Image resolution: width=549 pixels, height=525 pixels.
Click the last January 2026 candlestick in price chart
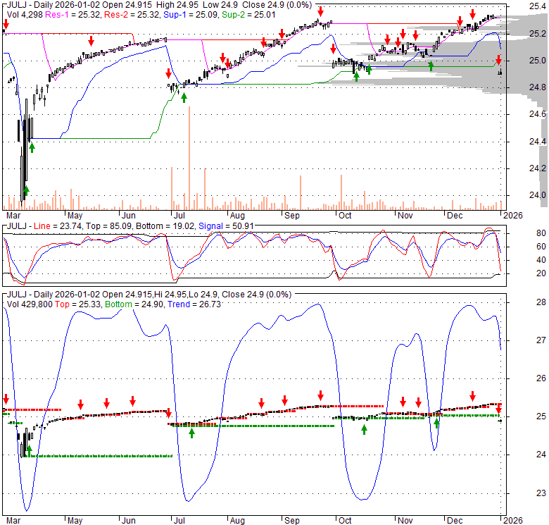(500, 72)
